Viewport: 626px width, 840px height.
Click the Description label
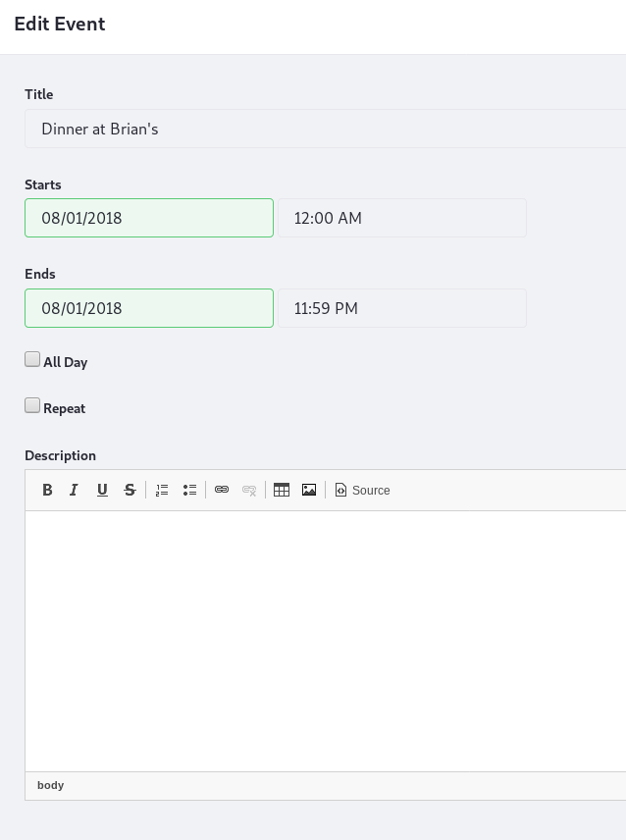pos(61,455)
